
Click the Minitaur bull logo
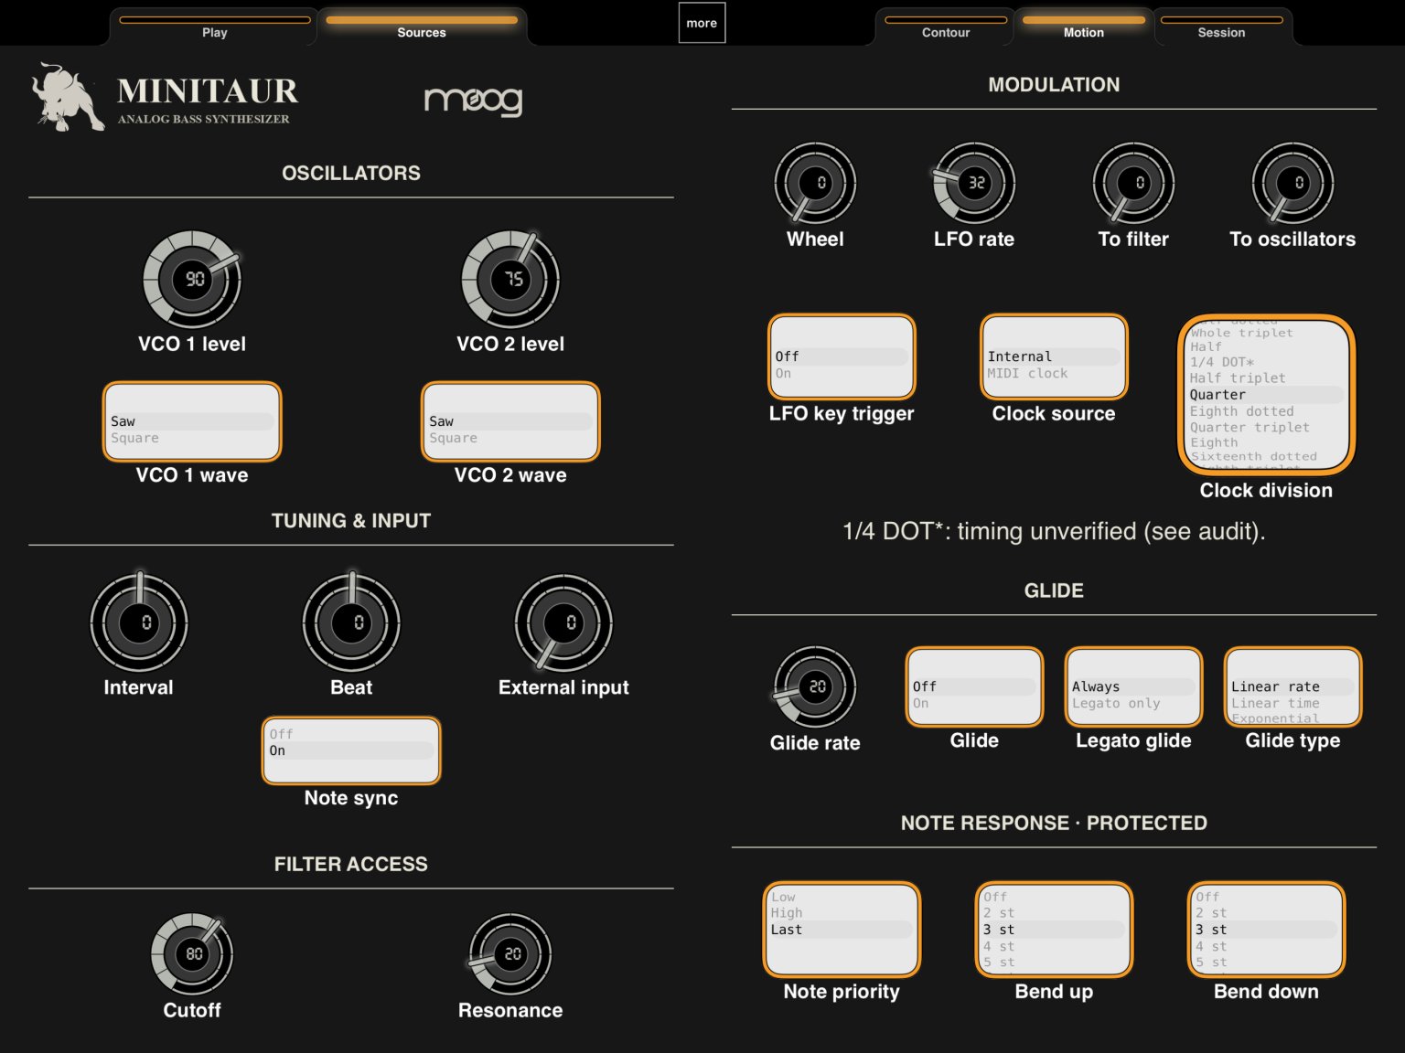click(69, 97)
